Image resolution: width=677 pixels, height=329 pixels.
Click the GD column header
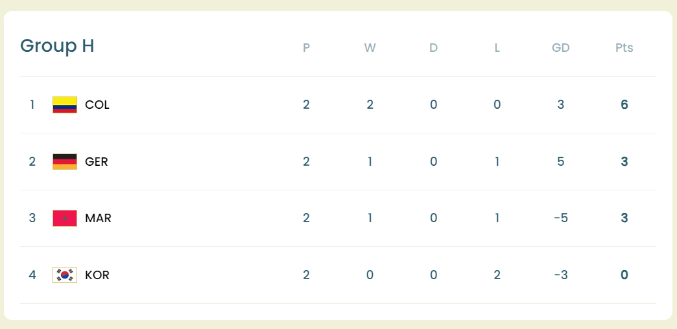pos(560,48)
